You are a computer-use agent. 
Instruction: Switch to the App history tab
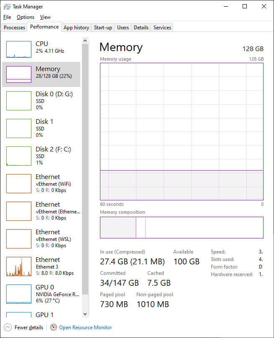76,28
